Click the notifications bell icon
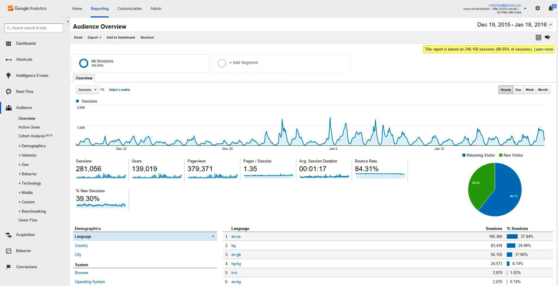This screenshot has height=286, width=558. point(551,8)
